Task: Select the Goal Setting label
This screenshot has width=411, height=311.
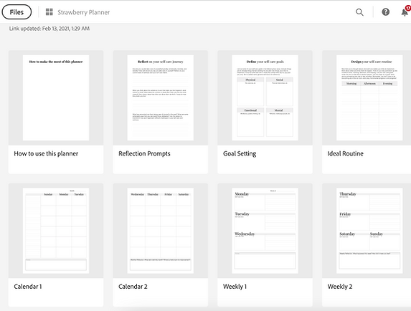Action: coord(240,153)
